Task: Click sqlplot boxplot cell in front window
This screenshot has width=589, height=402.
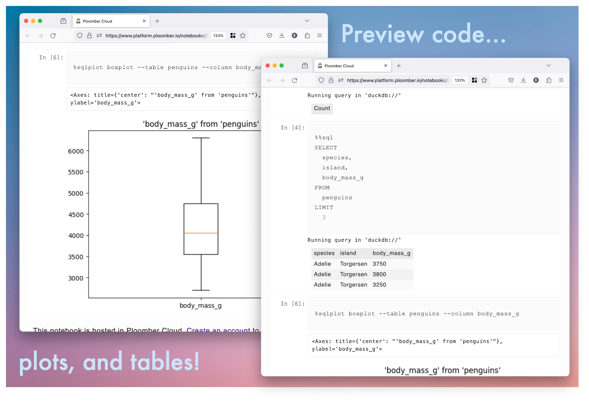Action: (433, 314)
